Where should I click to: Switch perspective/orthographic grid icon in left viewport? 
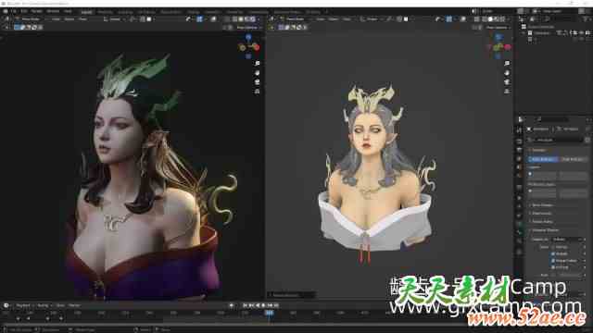point(258,91)
